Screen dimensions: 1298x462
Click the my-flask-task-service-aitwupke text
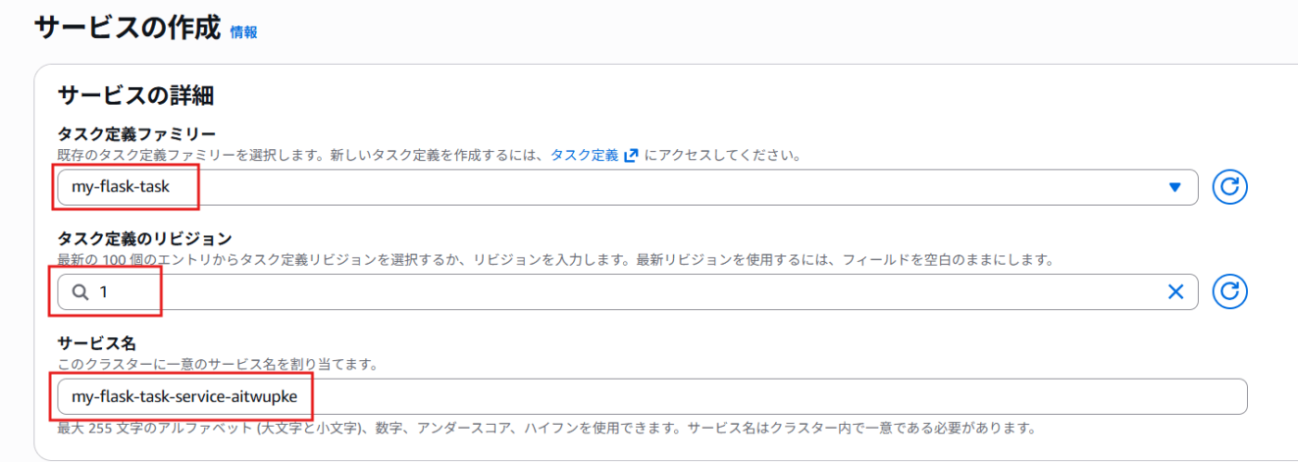coord(185,396)
